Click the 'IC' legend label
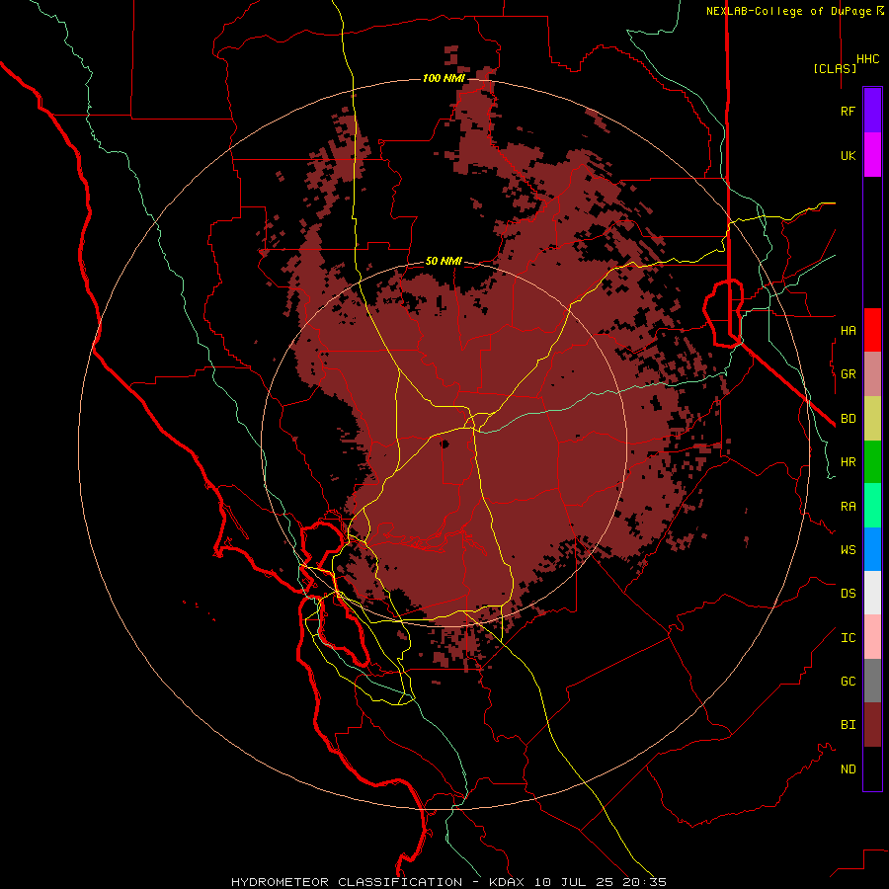The height and width of the screenshot is (889, 889). (x=848, y=638)
